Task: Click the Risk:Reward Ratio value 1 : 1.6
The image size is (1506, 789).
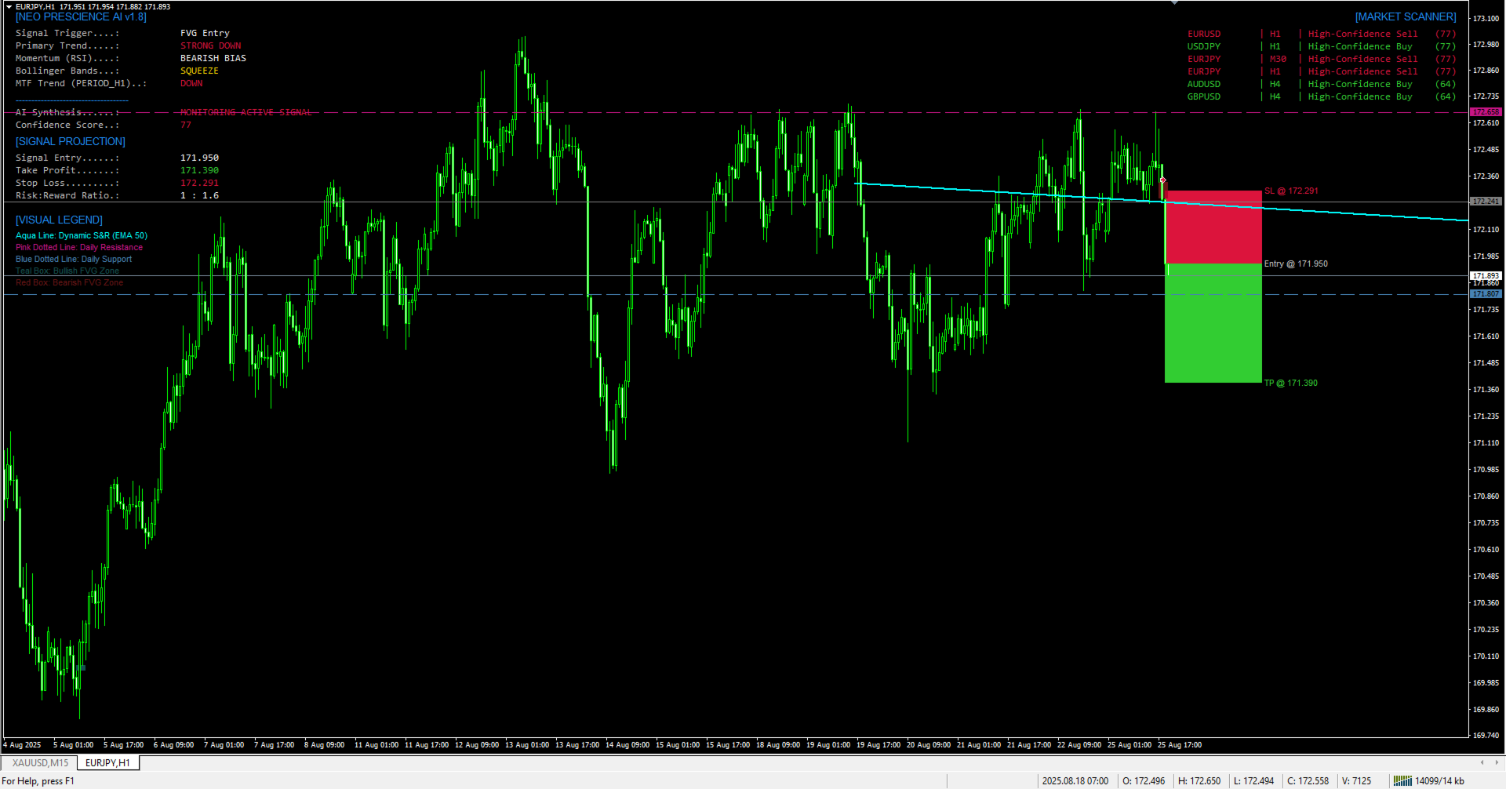Action: click(199, 195)
